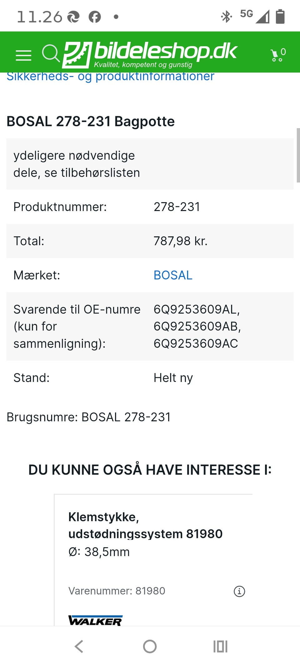This screenshot has width=300, height=667.
Task: Open the hamburger navigation menu
Action: [23, 55]
